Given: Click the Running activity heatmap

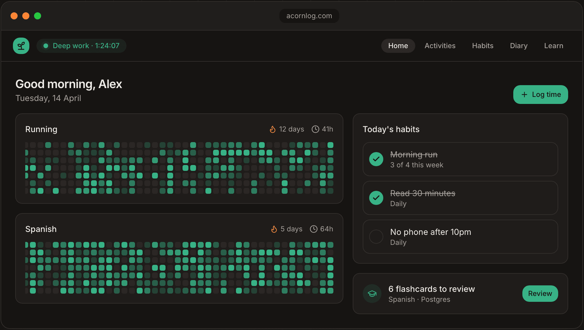Looking at the screenshot, I should (x=179, y=168).
